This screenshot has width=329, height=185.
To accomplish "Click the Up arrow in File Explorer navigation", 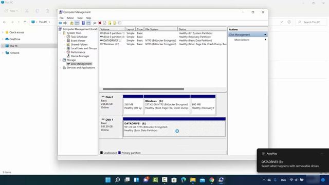I will point(25,22).
